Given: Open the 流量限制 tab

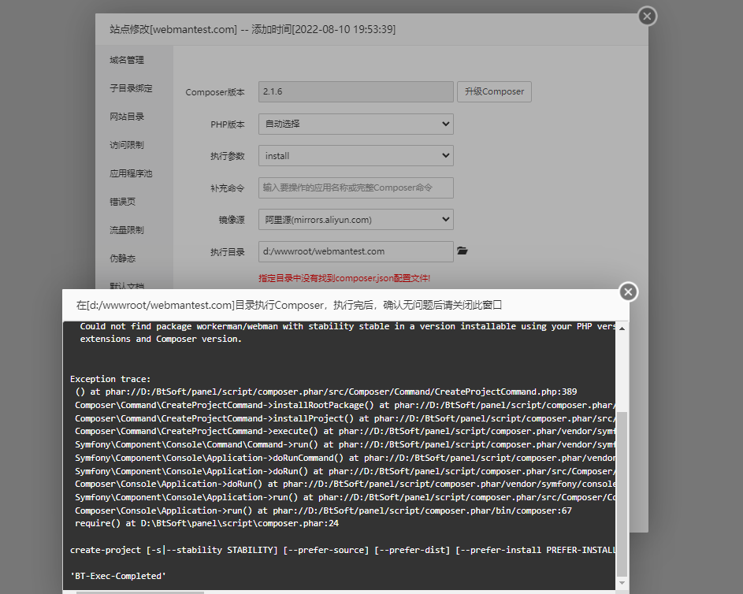Looking at the screenshot, I should click(127, 230).
